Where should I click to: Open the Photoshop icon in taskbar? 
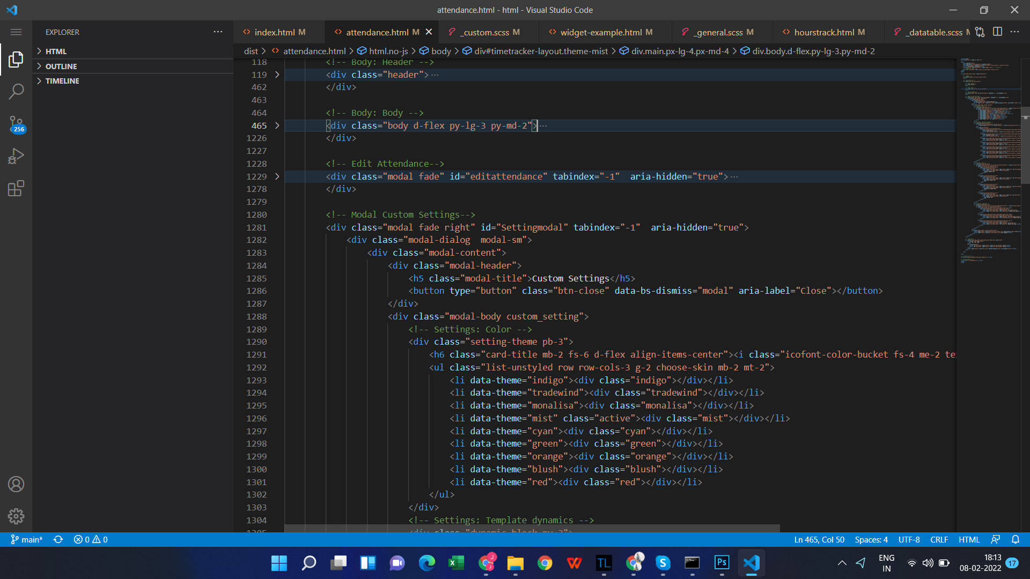(x=722, y=563)
